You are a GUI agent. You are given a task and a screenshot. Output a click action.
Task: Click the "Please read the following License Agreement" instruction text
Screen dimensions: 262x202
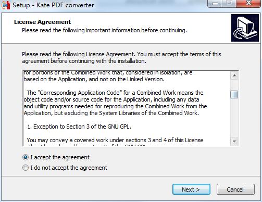121,58
